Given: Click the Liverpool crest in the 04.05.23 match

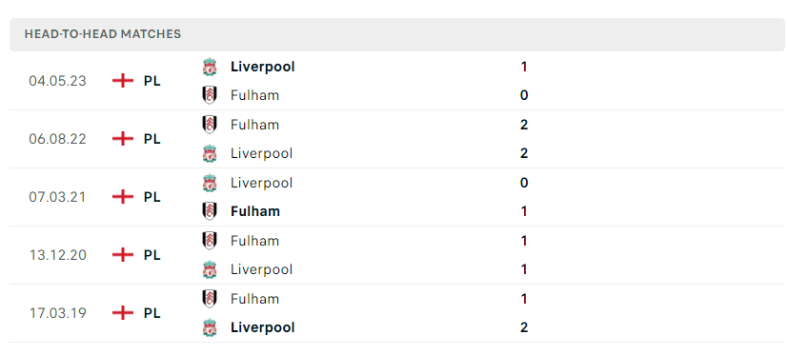Looking at the screenshot, I should (x=210, y=67).
